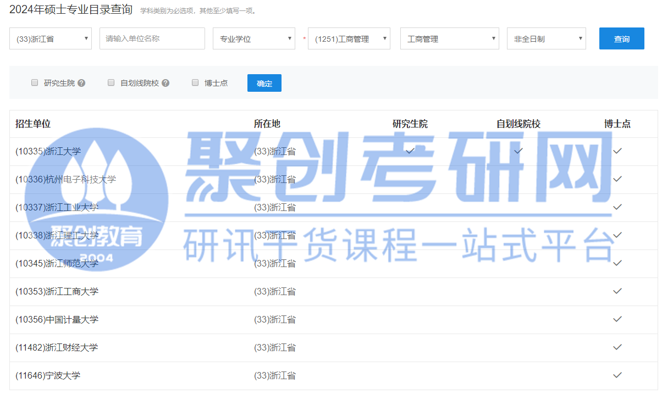Click (33)浙江省 location in 浙江财经大学 row

[x=275, y=348]
